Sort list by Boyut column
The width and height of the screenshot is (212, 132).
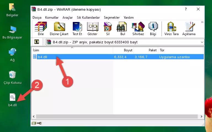[123, 50]
